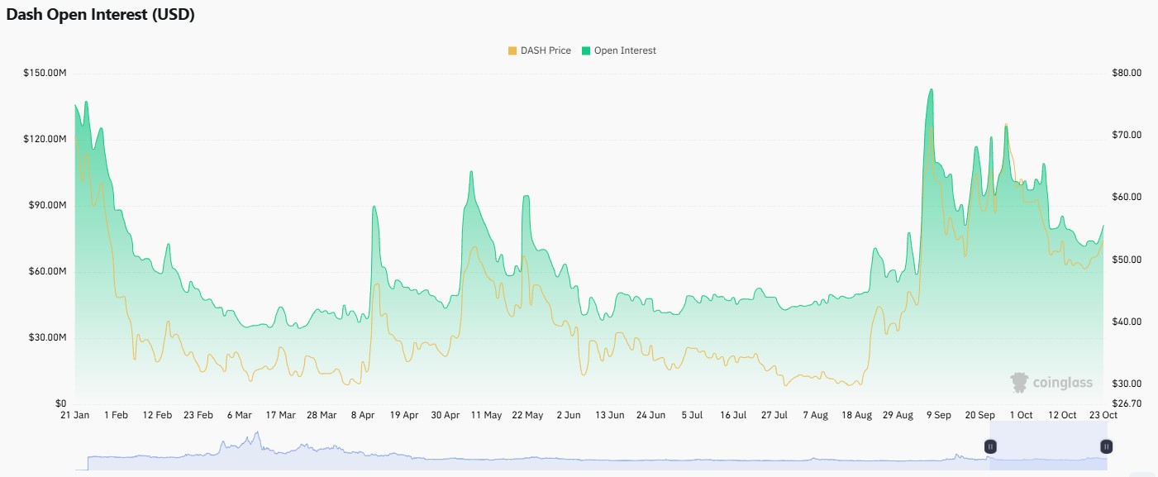Screen dimensions: 1158x477
Task: Click the '$90.00M' open interest axis value
Action: pyautogui.click(x=48, y=205)
